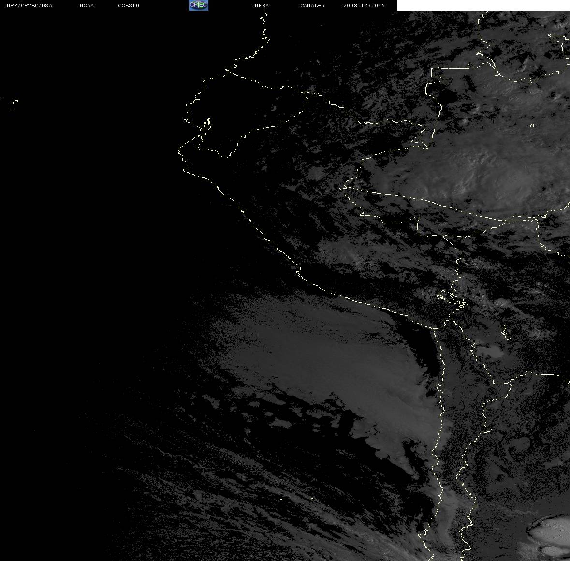Click the CPTEC logo in the header
Image resolution: width=570 pixels, height=561 pixels.
(199, 5)
